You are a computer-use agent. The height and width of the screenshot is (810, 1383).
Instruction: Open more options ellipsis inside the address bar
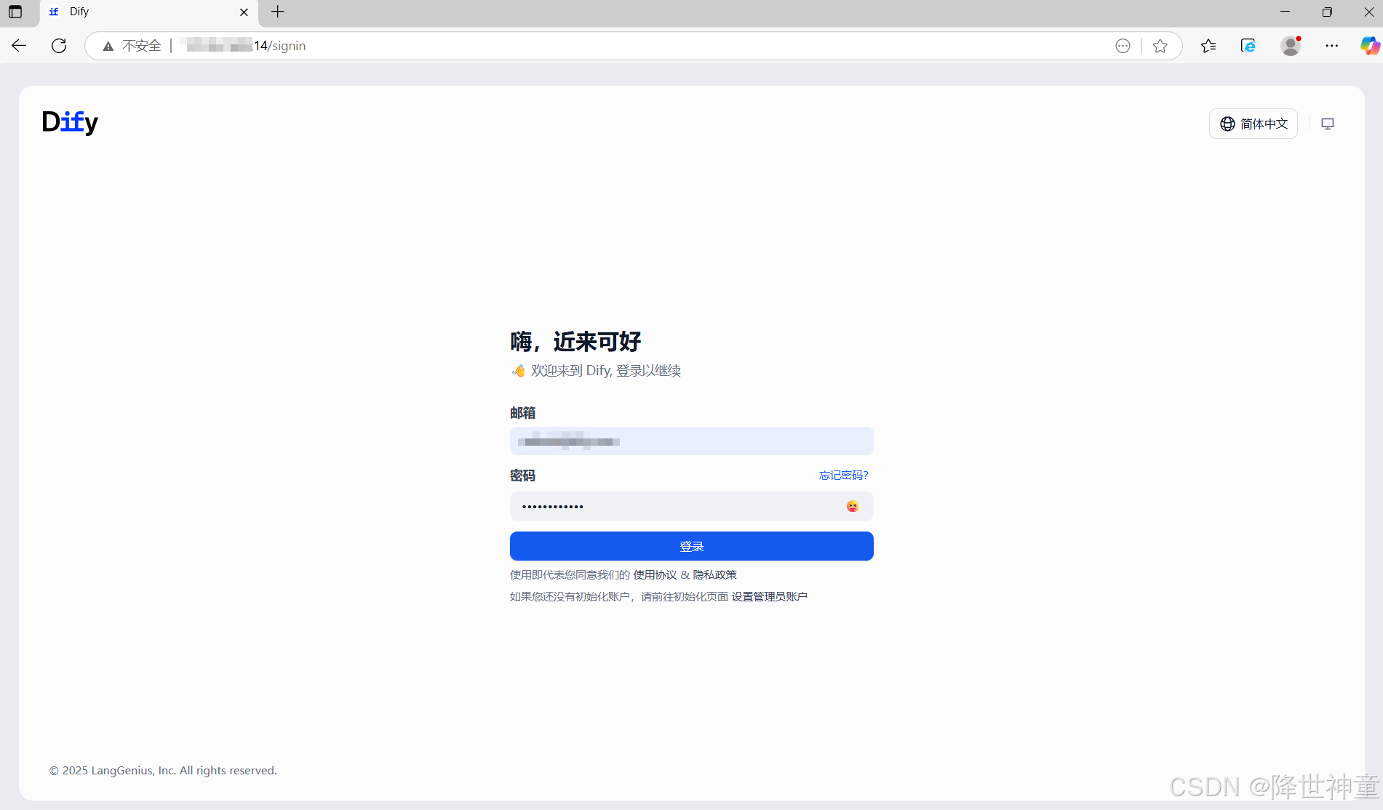1123,45
